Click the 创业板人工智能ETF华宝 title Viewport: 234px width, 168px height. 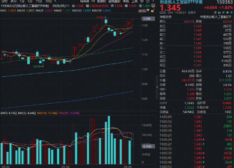[181, 2]
